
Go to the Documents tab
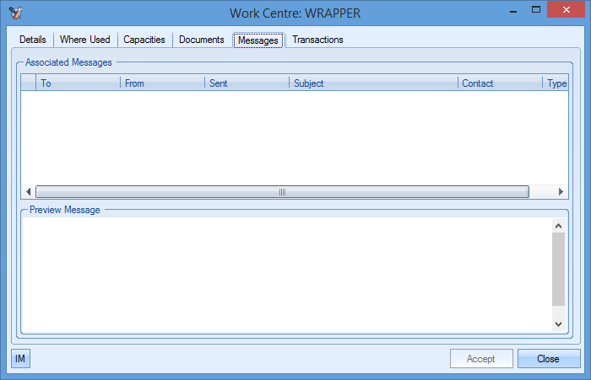[x=201, y=40]
